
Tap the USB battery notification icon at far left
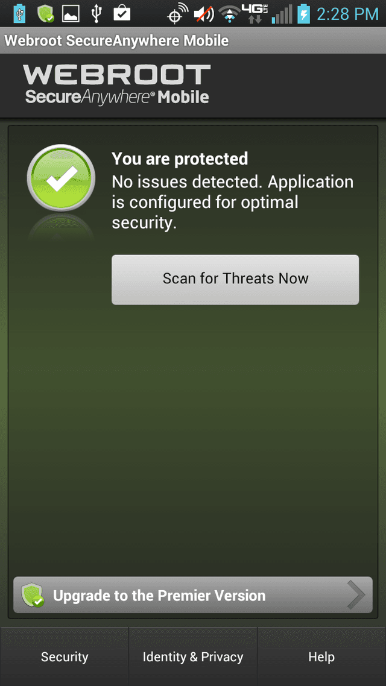click(x=20, y=13)
